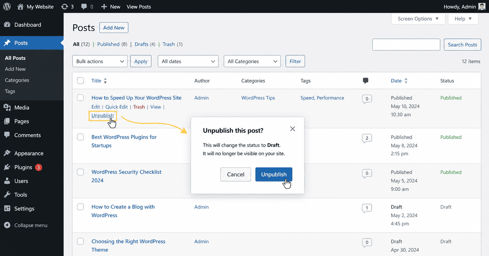Show Drafts (4) posts filter

click(x=145, y=44)
